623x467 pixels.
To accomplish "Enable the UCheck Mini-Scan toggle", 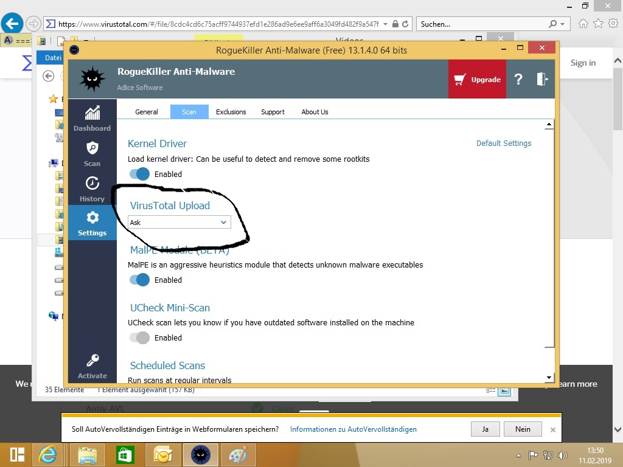I will [139, 337].
